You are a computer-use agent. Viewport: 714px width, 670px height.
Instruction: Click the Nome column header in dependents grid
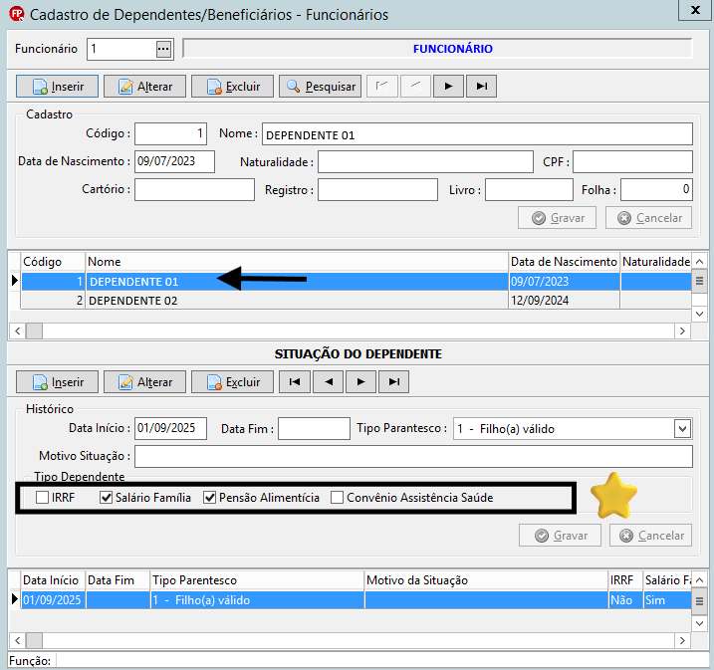tap(297, 262)
